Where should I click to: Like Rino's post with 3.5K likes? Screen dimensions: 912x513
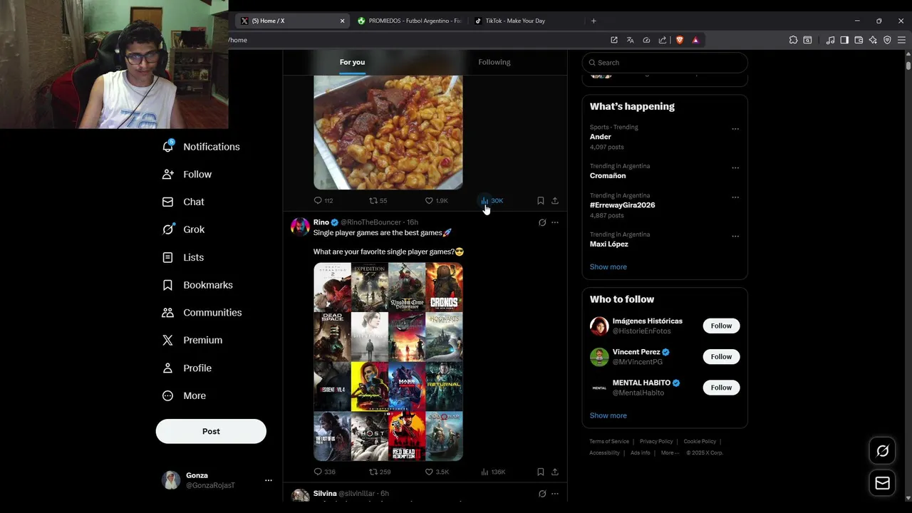pyautogui.click(x=437, y=472)
